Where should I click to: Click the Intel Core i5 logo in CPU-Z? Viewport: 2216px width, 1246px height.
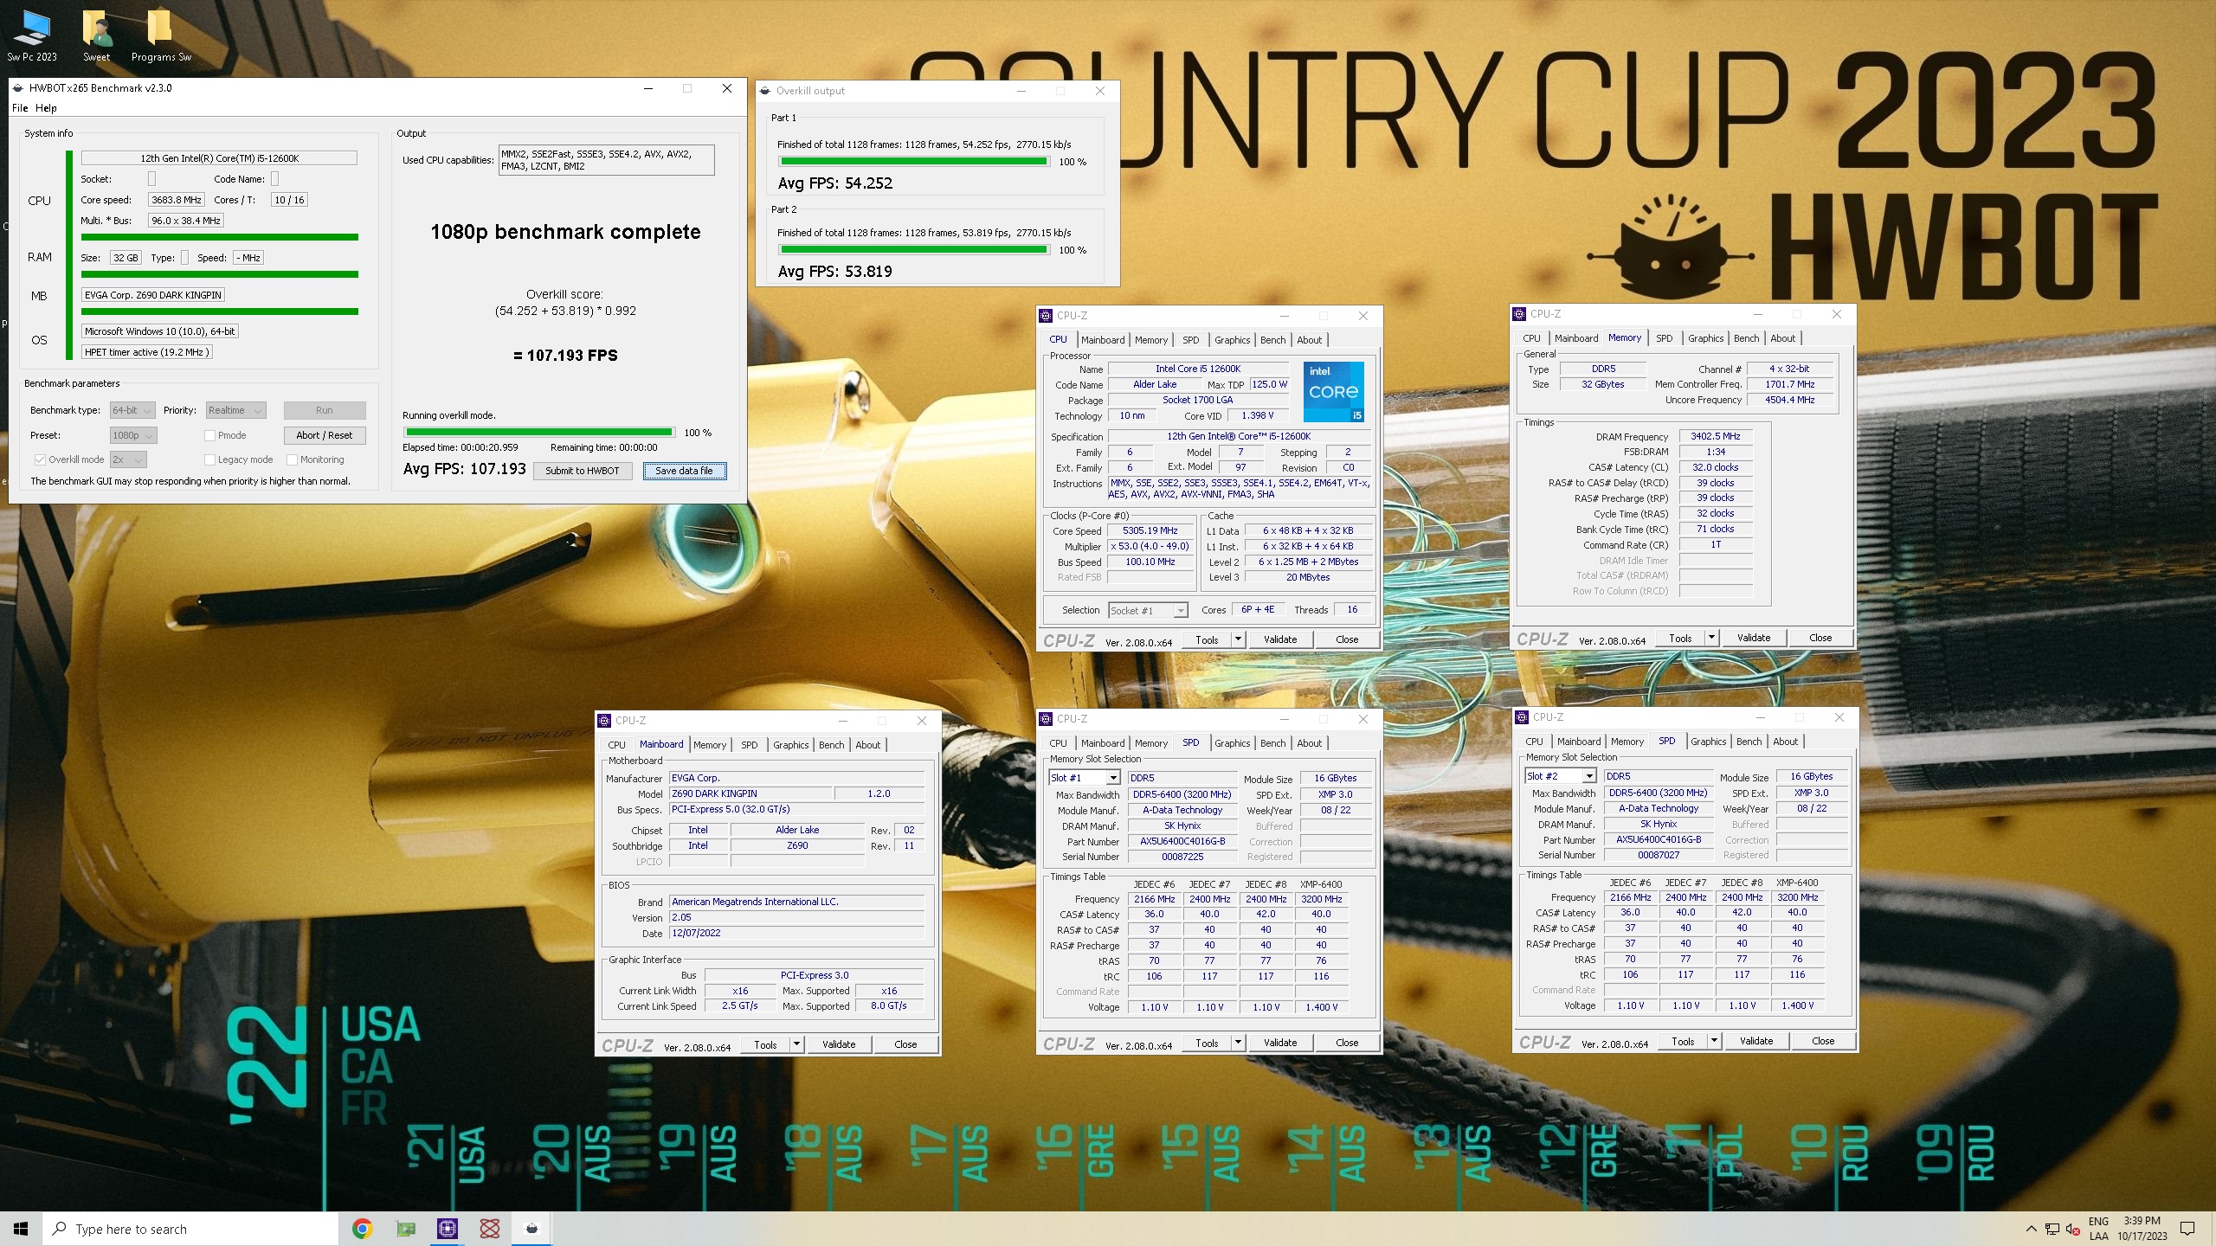point(1333,391)
